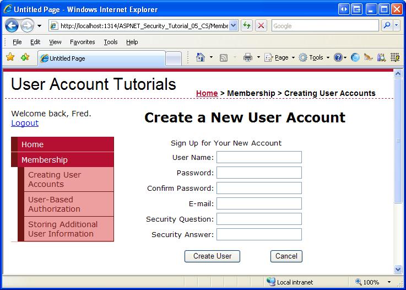Click the Add to Favorites icon

click(x=25, y=57)
